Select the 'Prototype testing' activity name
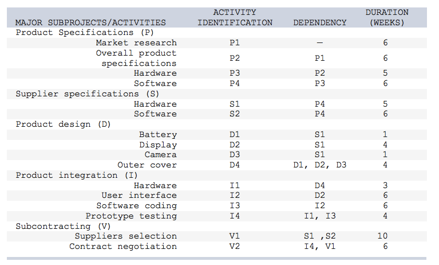Viewport: 439px width, 265px height. [x=131, y=216]
